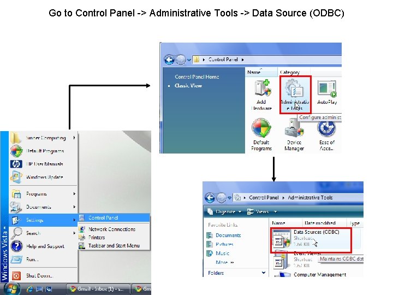Choose Control Panel in Settings submenu

(x=114, y=218)
